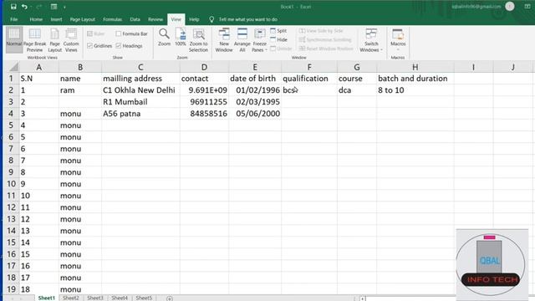Click Arrange All windows

pos(242,39)
